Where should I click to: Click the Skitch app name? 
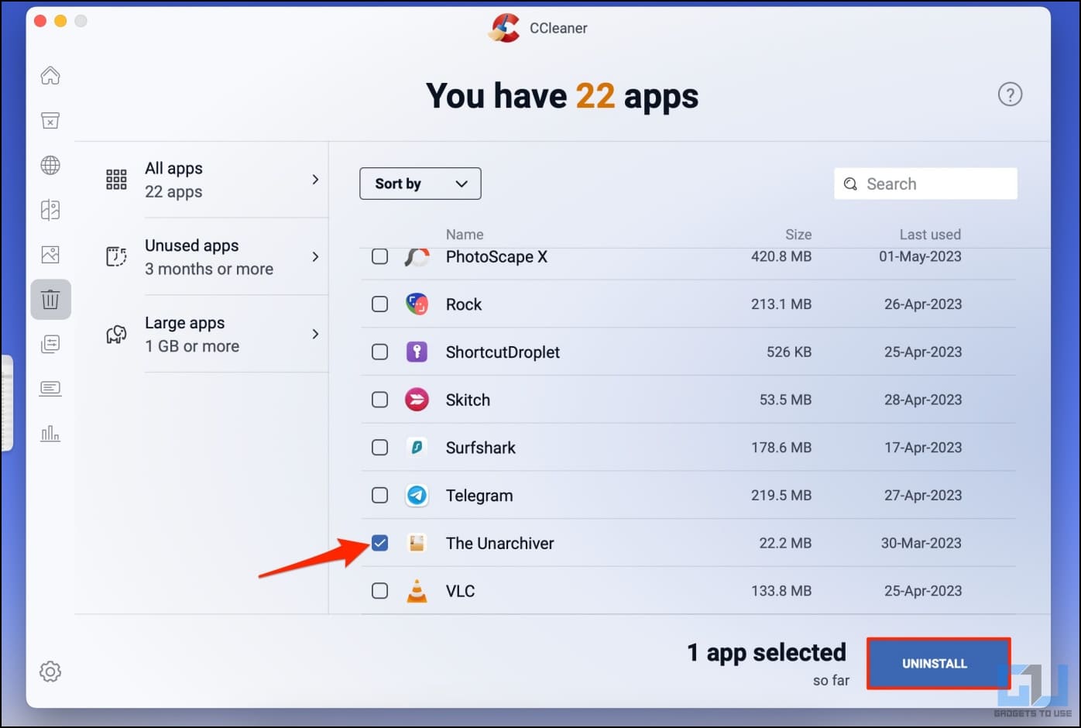click(468, 400)
